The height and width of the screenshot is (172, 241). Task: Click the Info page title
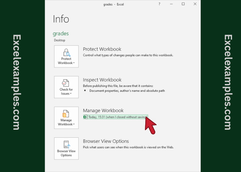point(61,19)
